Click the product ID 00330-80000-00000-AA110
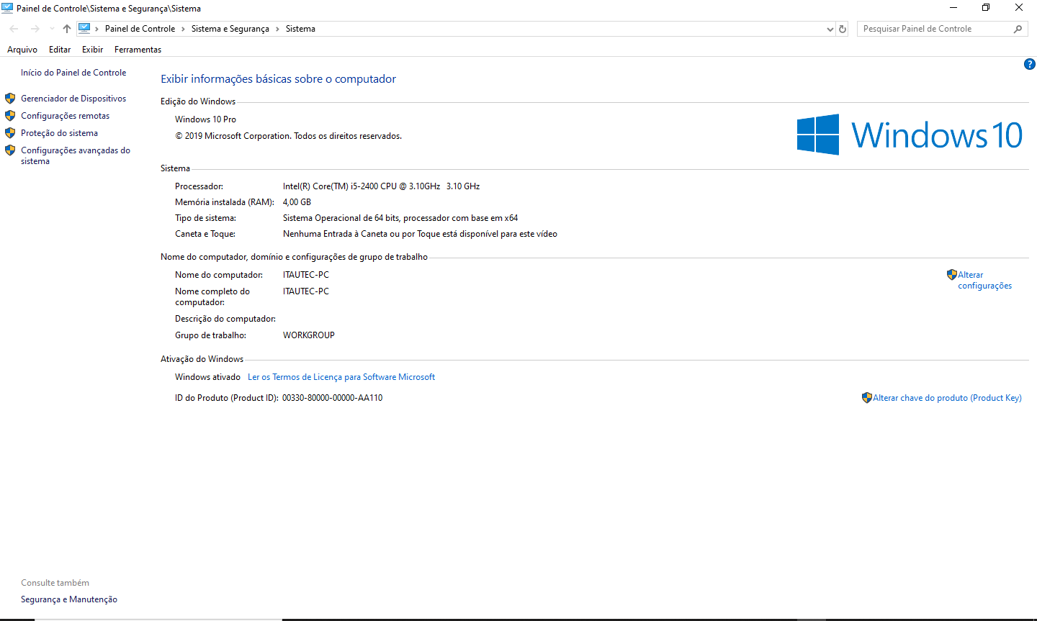 tap(332, 398)
